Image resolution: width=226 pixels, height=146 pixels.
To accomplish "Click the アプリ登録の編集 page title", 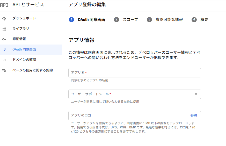I will [87, 5].
